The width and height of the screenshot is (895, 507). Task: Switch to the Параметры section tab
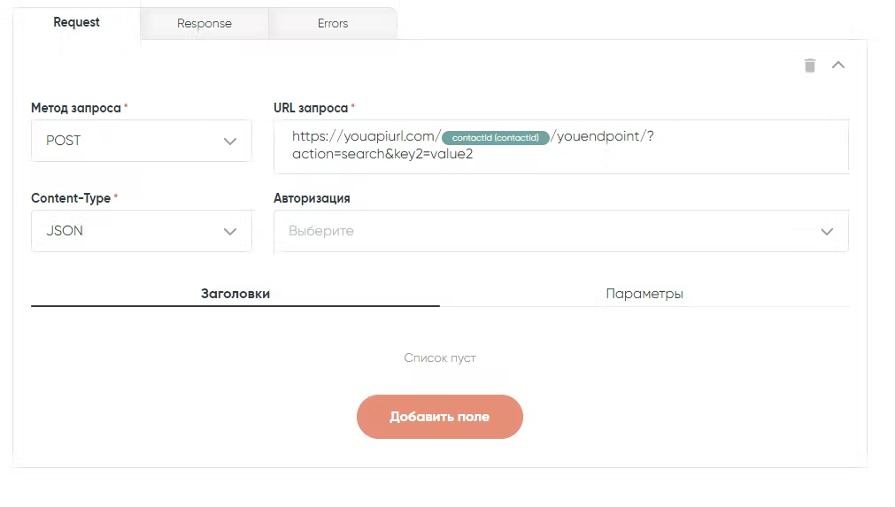tap(644, 294)
